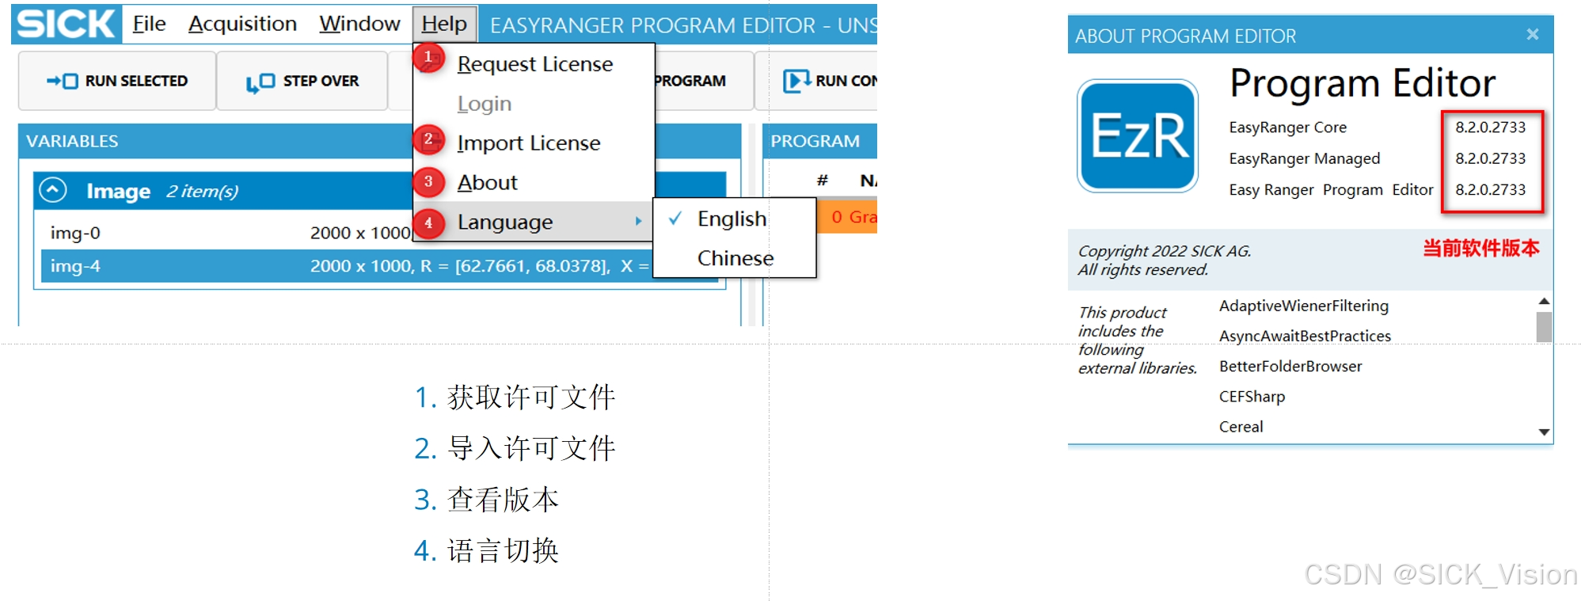Click the Step Over button
This screenshot has width=1581, height=601.
pos(302,81)
